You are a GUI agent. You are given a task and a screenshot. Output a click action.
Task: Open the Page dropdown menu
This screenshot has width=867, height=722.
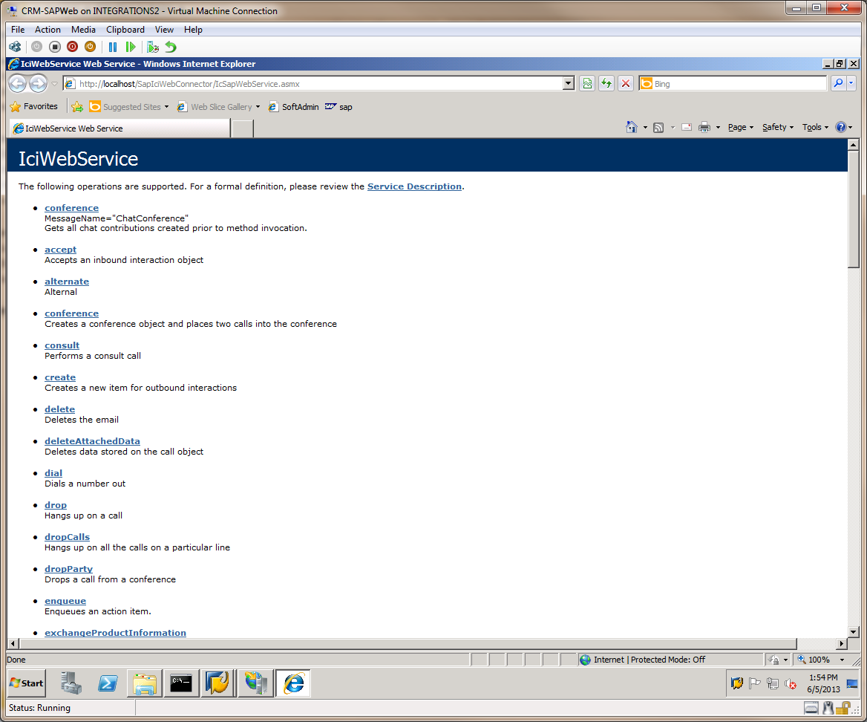[740, 127]
